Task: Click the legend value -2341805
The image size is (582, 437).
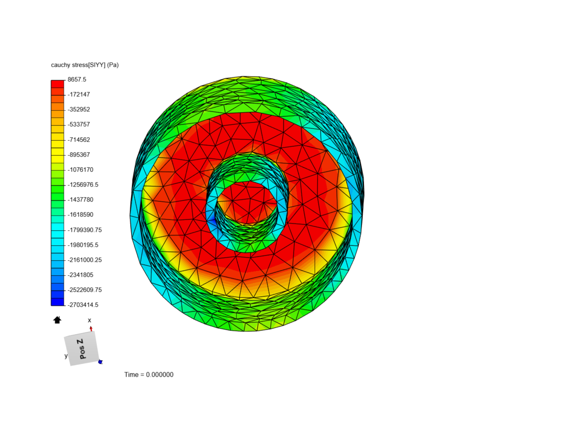Action: (x=80, y=275)
